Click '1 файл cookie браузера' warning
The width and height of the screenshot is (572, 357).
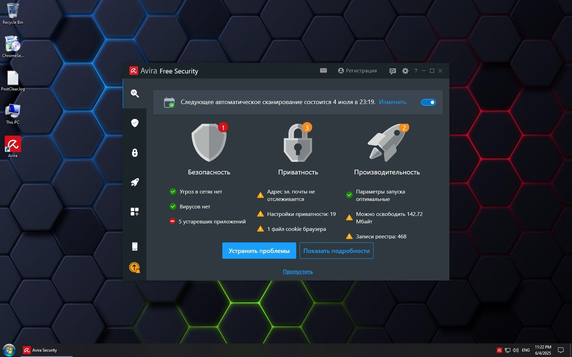291,229
